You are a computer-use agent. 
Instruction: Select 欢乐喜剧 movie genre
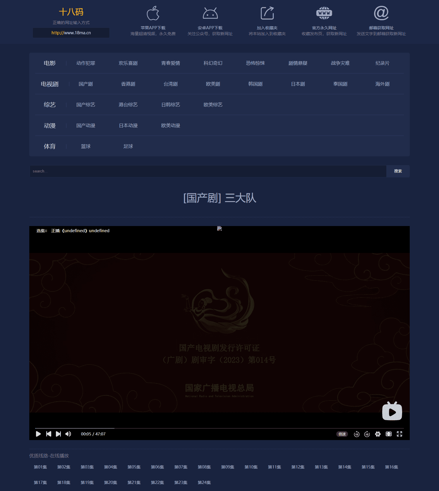pyautogui.click(x=128, y=63)
